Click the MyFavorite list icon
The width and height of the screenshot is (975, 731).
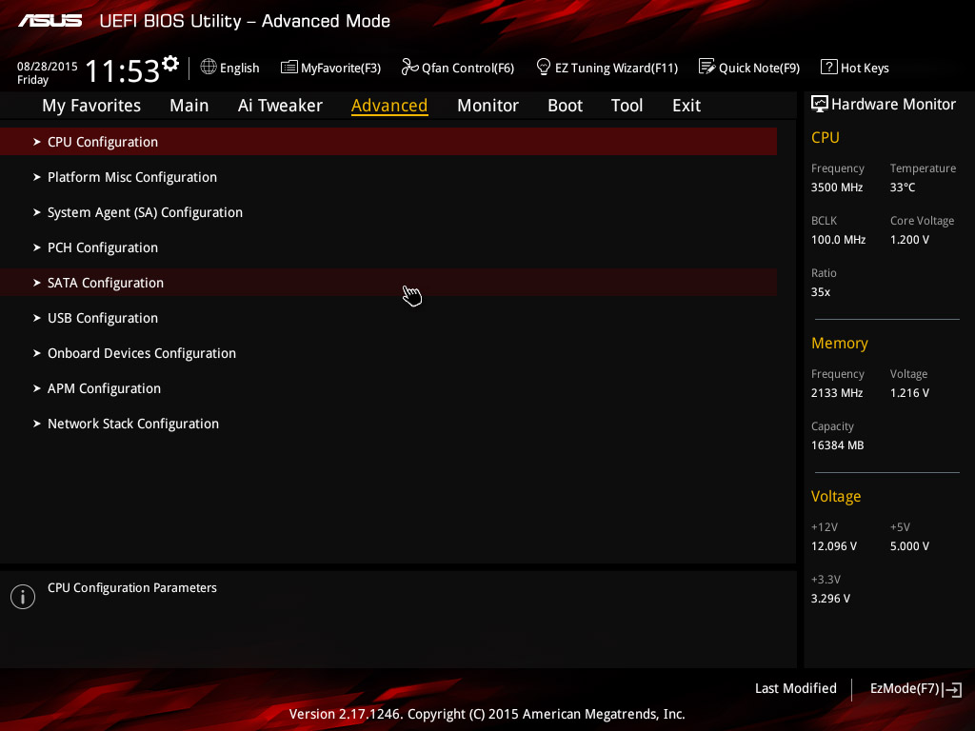point(289,68)
